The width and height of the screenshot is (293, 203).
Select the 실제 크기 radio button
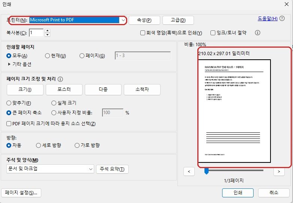[x=54, y=103]
